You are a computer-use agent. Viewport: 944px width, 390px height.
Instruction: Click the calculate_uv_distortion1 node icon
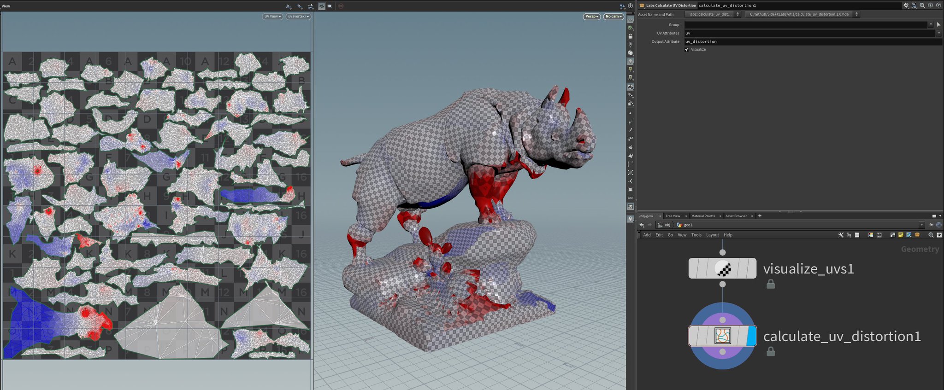click(722, 336)
